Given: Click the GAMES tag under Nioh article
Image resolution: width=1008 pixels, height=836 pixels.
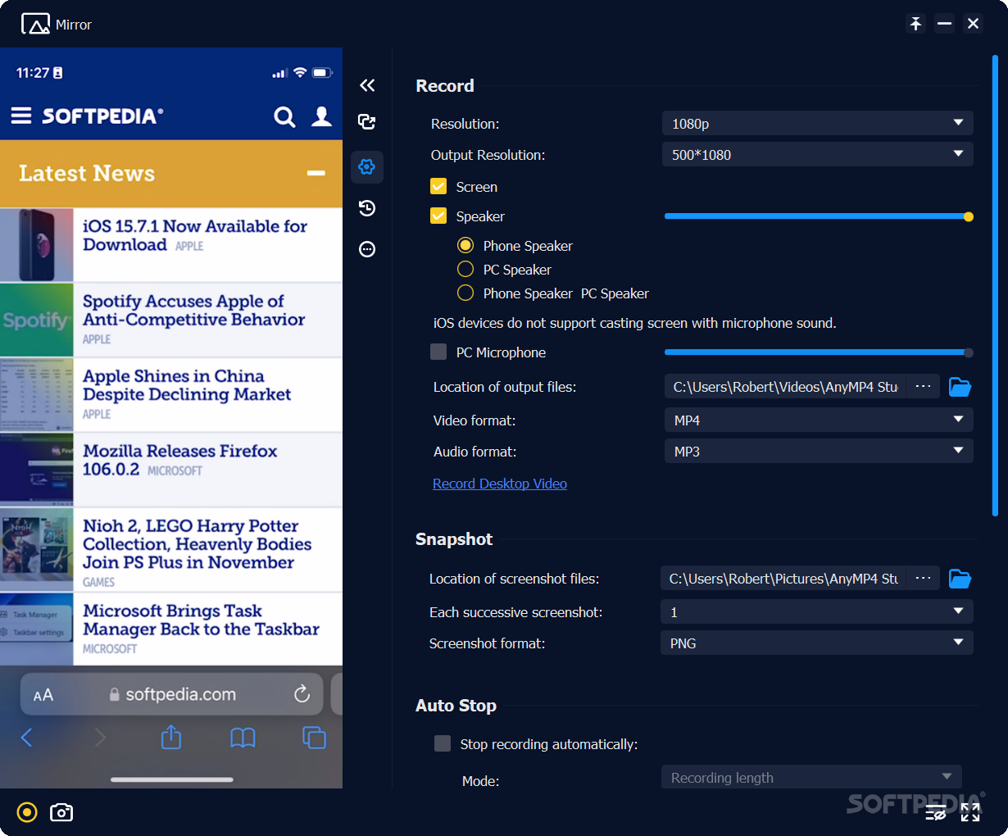Looking at the screenshot, I should [98, 582].
